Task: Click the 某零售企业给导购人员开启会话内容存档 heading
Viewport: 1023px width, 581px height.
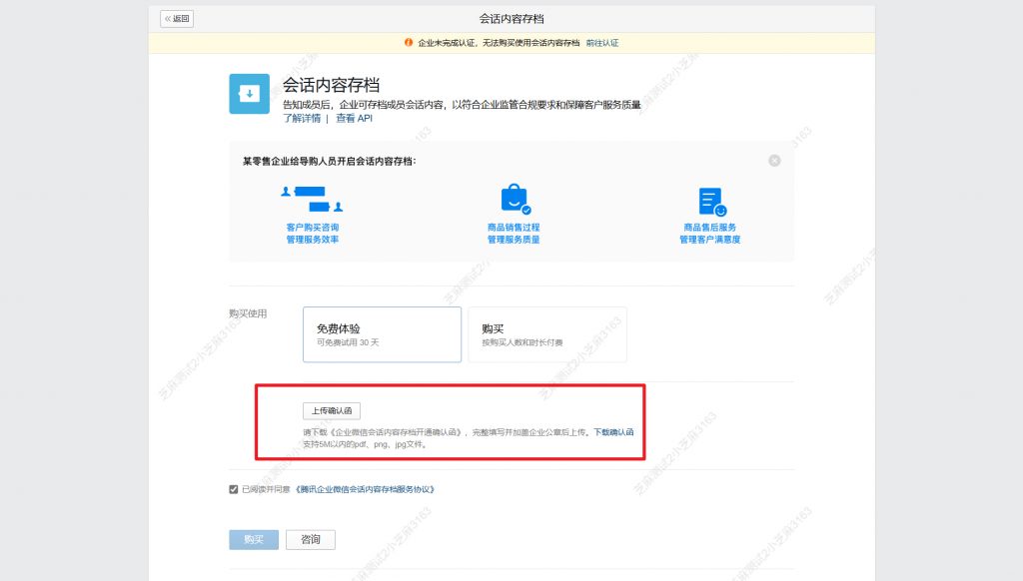Action: 330,161
